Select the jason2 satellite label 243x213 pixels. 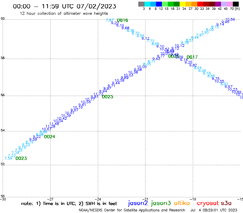click(138, 203)
